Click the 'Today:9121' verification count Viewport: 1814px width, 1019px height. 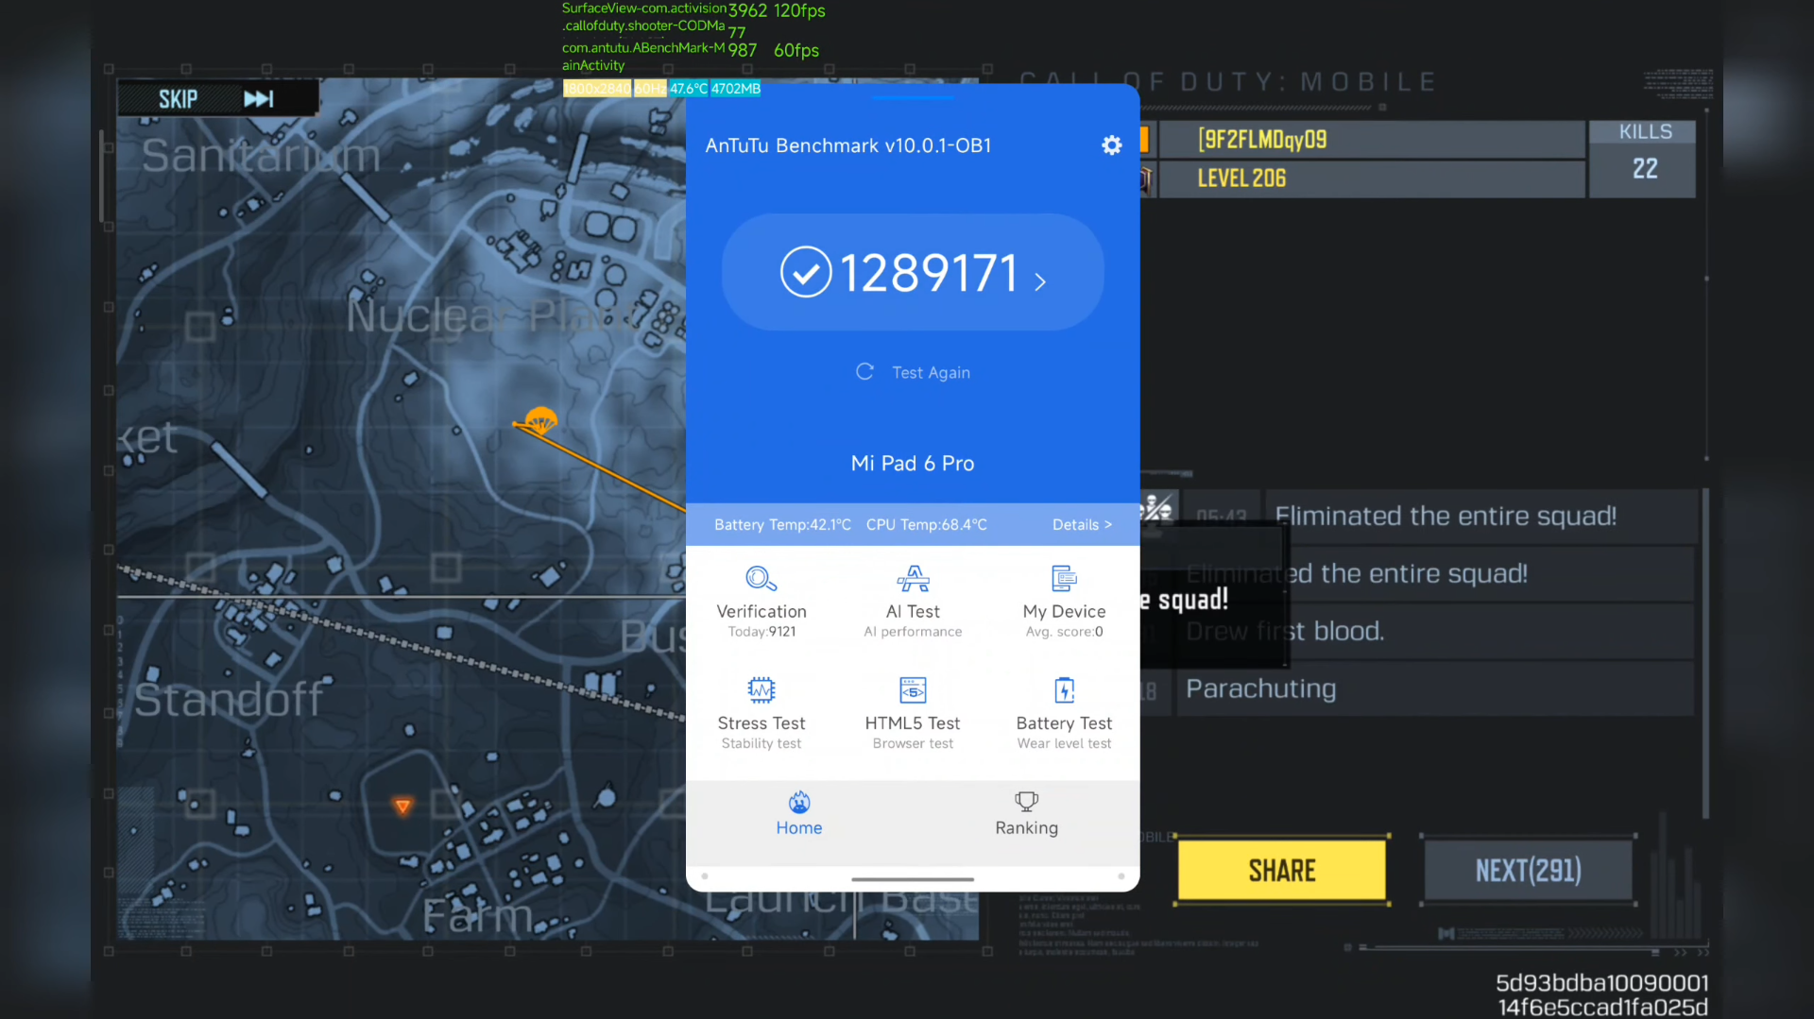[762, 632]
